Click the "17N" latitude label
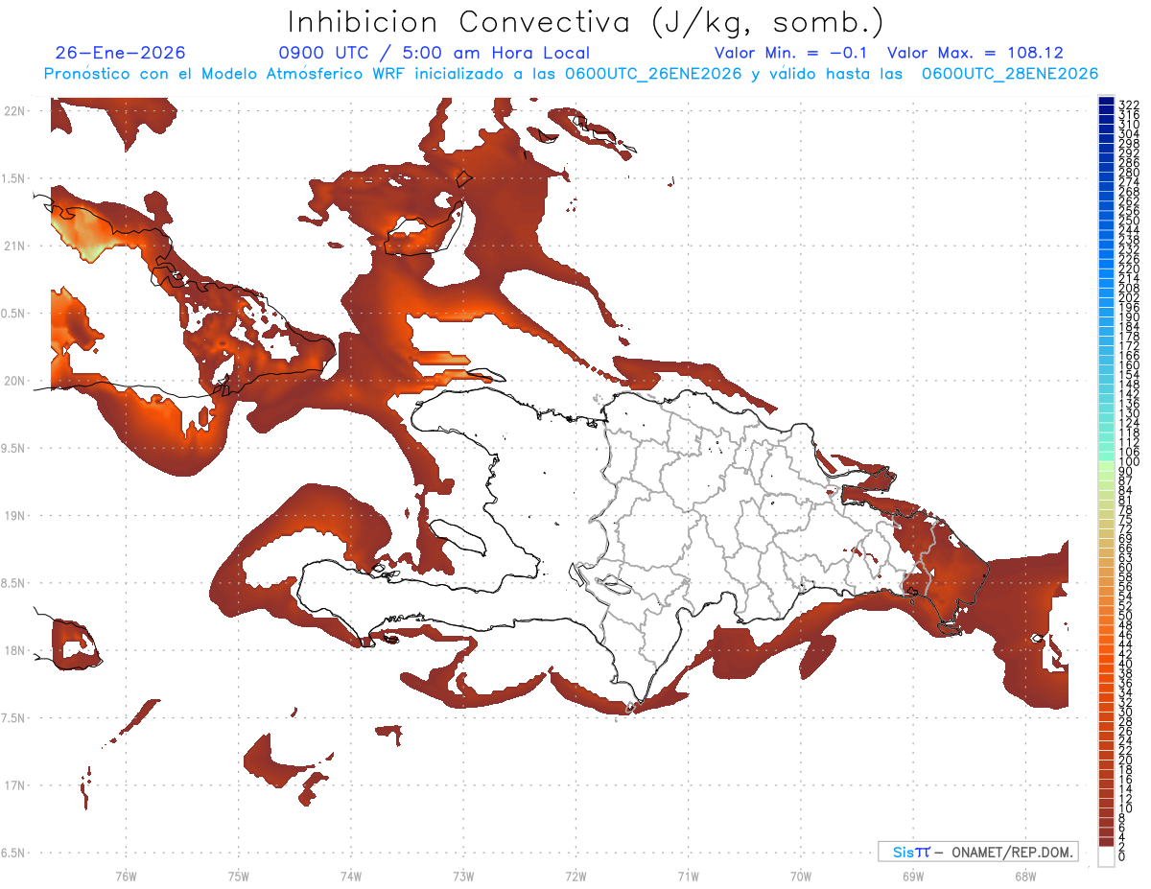Viewport: 1151px width, 889px height. tap(15, 785)
